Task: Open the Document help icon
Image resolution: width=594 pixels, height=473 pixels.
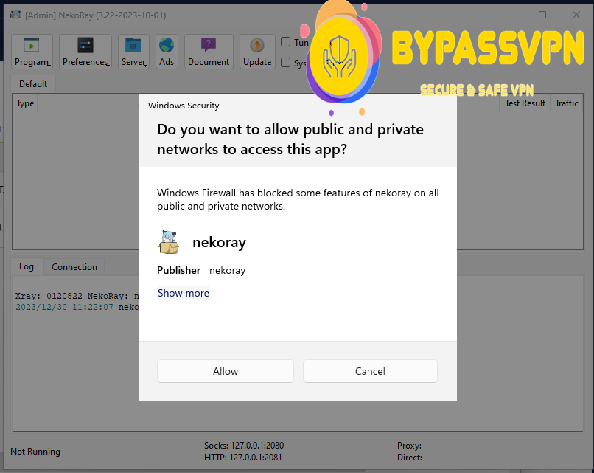Action: coord(209,45)
